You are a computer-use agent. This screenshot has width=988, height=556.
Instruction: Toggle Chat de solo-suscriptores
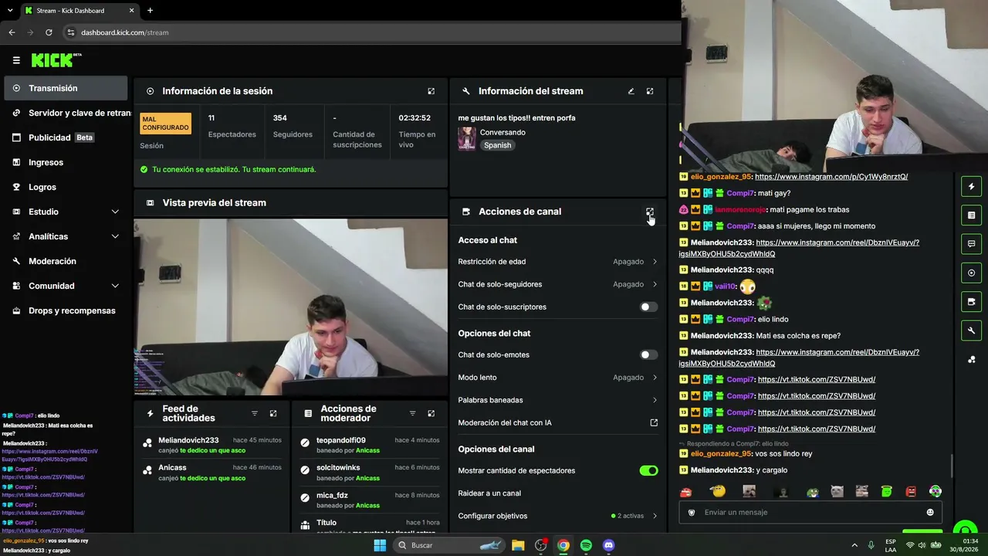649,307
